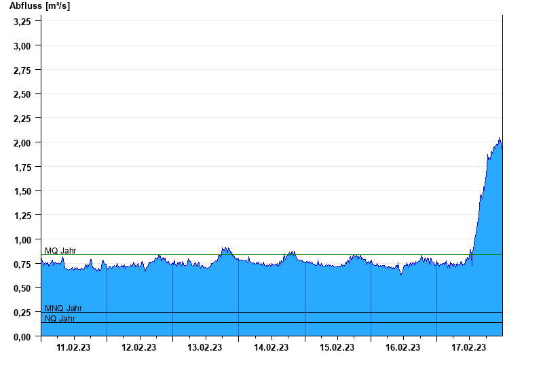Viewport: 543px width, 373px height.
Task: Click the Abfluss [m³/s] axis title
Action: [x=39, y=6]
